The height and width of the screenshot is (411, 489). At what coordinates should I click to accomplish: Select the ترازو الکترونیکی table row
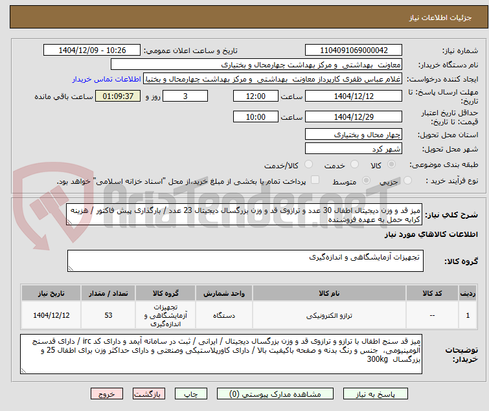(x=249, y=315)
